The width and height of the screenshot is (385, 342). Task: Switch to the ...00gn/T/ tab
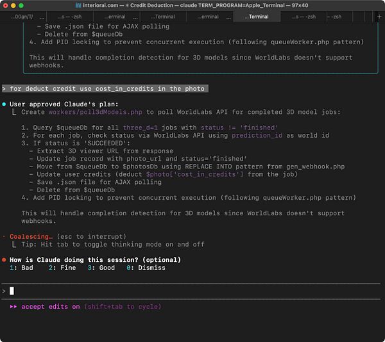coord(23,17)
